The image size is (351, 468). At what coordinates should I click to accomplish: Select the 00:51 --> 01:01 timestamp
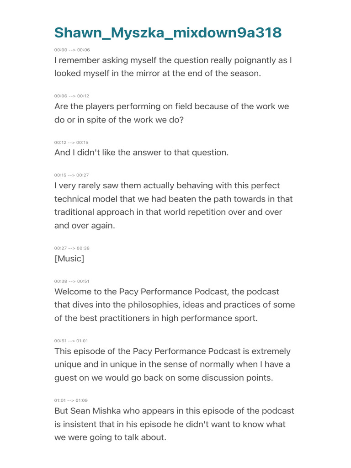coord(71,340)
